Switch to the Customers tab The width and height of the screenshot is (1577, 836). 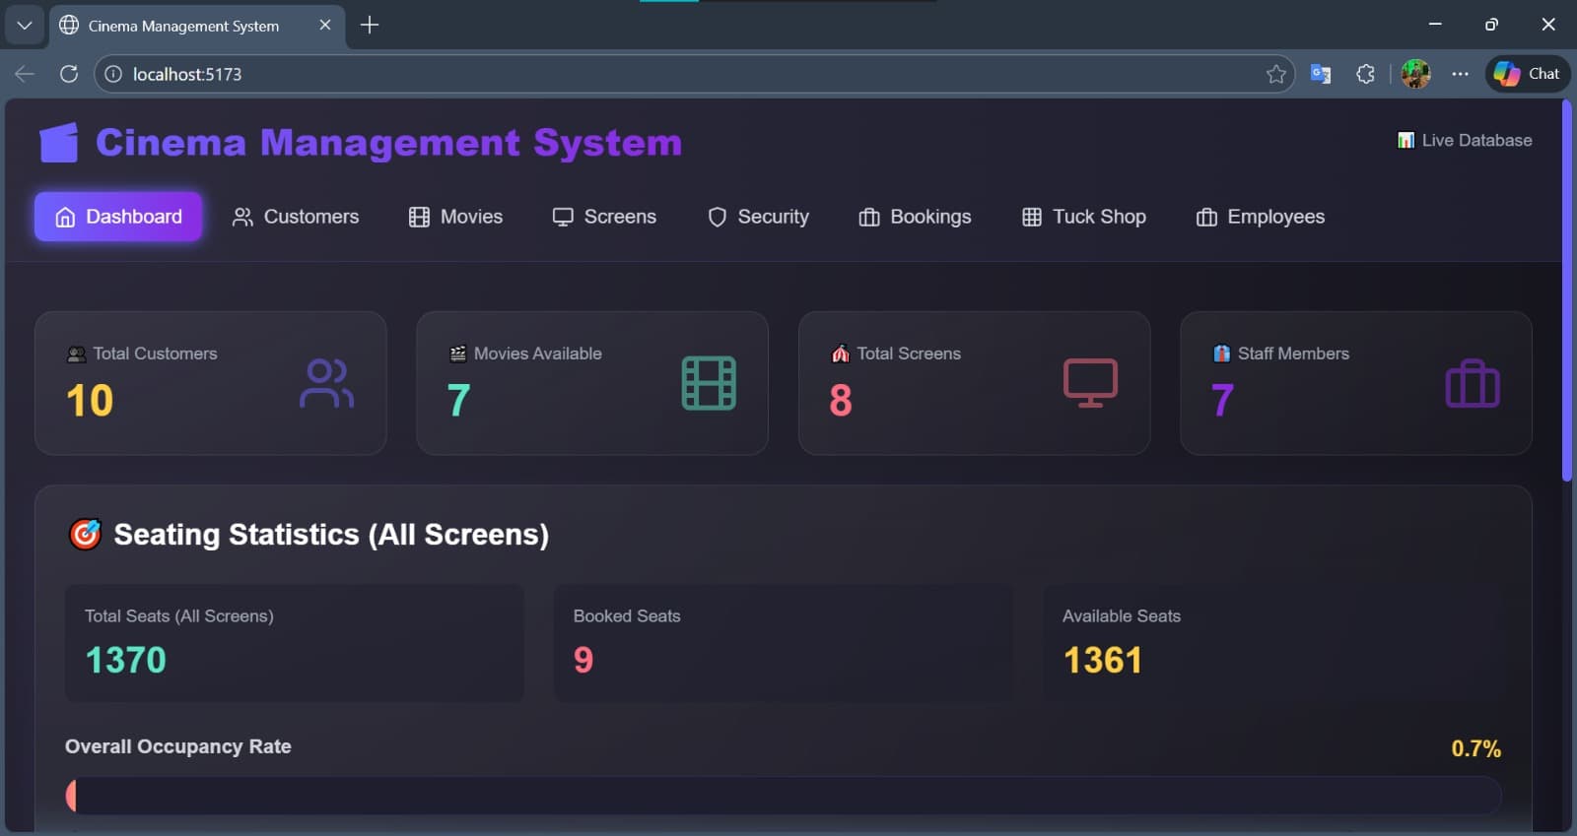[296, 217]
